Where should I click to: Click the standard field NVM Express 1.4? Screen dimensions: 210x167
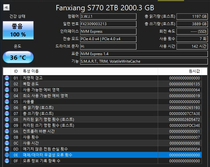[x=144, y=54]
